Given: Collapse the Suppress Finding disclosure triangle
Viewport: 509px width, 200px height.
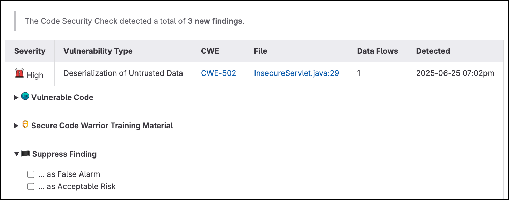Looking at the screenshot, I should [16, 154].
